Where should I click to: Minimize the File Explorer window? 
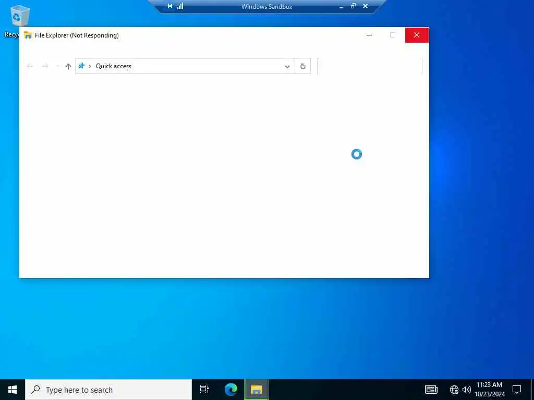pyautogui.click(x=369, y=35)
